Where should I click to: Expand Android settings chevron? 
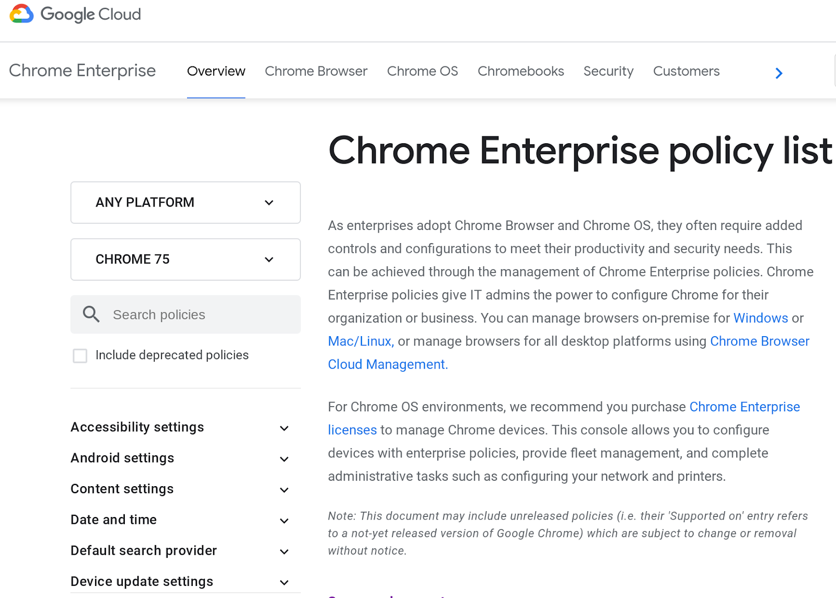point(284,459)
